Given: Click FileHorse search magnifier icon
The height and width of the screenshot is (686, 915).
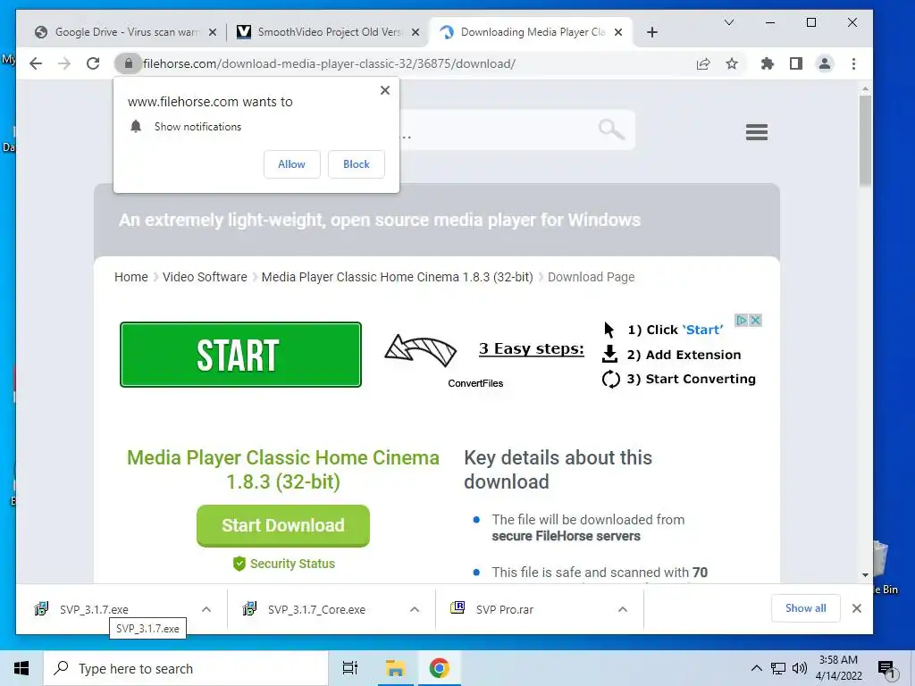Looking at the screenshot, I should coord(611,129).
